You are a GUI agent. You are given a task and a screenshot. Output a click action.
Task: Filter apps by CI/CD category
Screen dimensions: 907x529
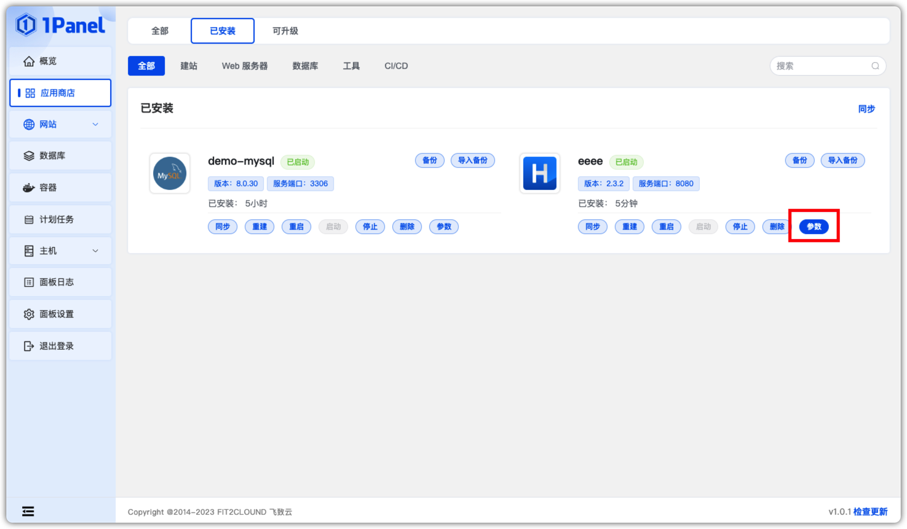click(x=396, y=66)
